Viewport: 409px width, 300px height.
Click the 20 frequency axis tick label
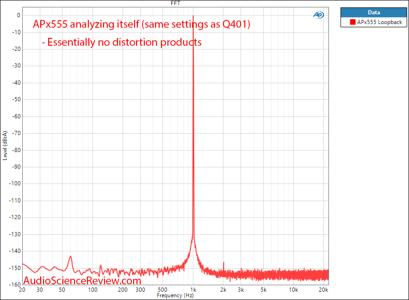22,289
